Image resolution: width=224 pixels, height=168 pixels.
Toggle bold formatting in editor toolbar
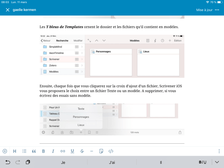[x=44, y=151]
